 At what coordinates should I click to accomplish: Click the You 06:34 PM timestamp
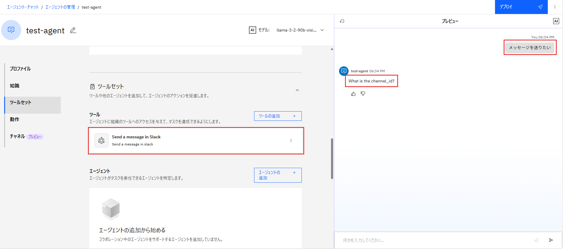click(543, 37)
